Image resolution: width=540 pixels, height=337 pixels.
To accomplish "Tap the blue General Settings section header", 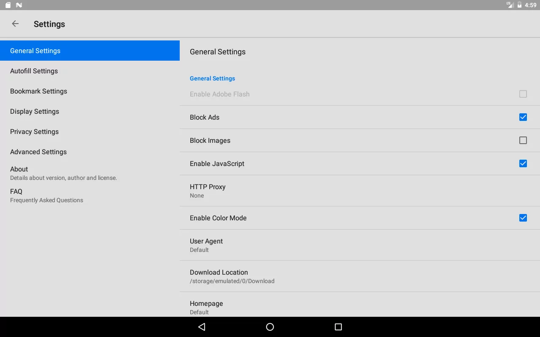I will click(212, 78).
